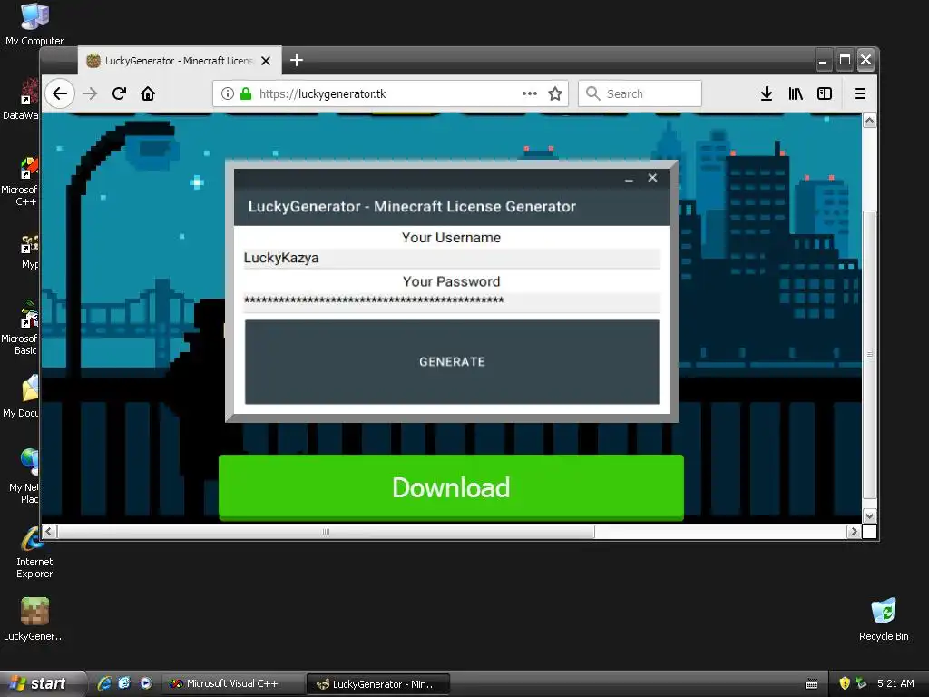Click the luckygenerator.tk address bar
The image size is (929, 697).
point(390,93)
